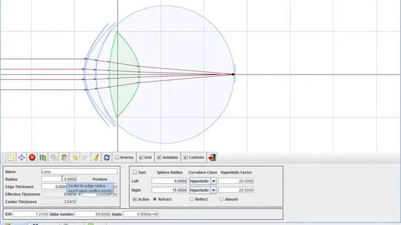The width and height of the screenshot is (401, 225).
Task: Click the copy icon in the toolbar
Action: point(53,157)
